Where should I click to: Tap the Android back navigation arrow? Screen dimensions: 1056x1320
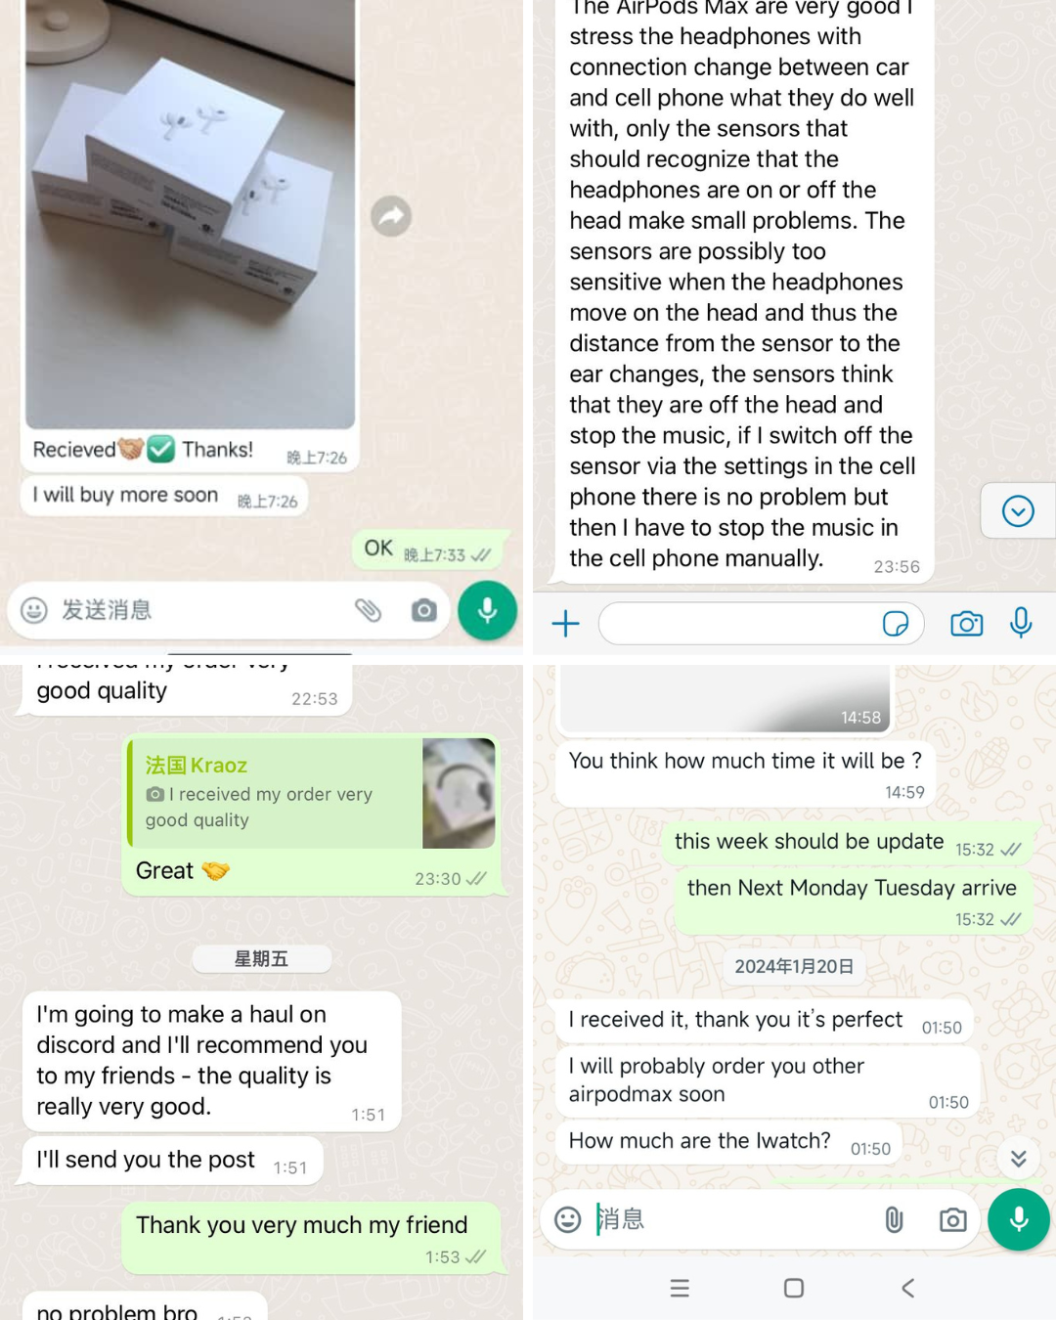pyautogui.click(x=908, y=1288)
